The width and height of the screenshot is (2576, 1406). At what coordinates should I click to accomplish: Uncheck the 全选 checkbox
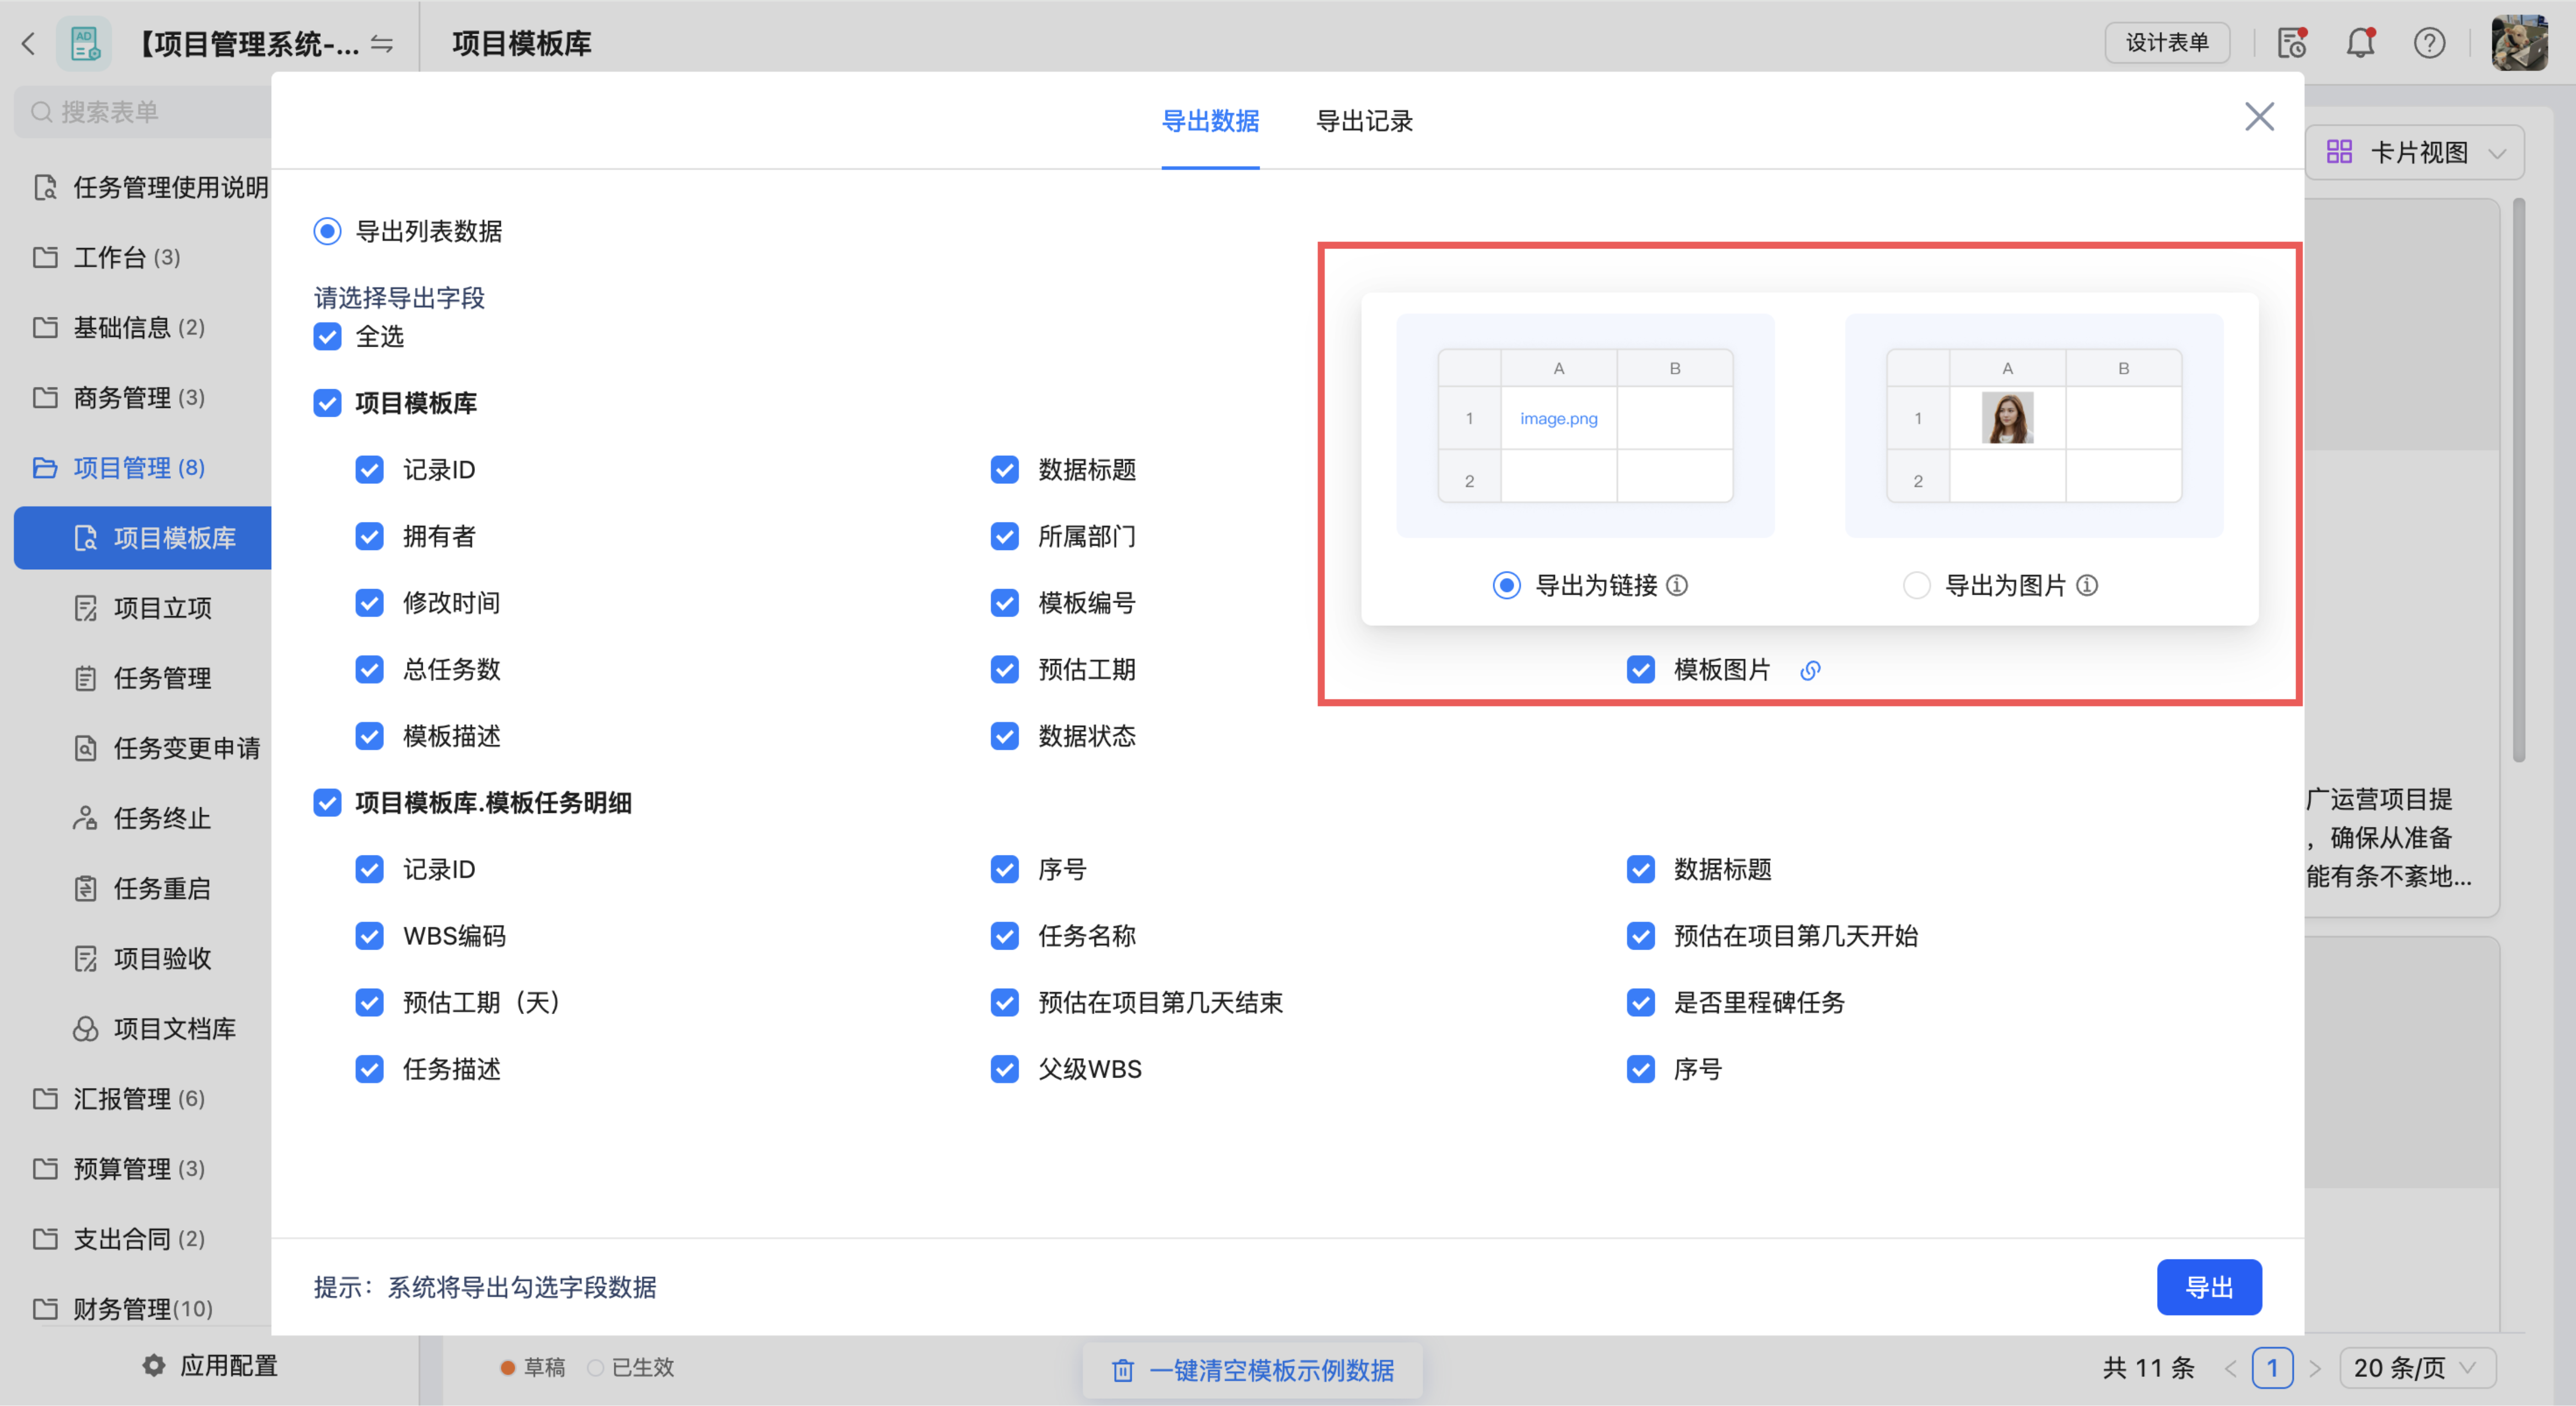point(327,337)
